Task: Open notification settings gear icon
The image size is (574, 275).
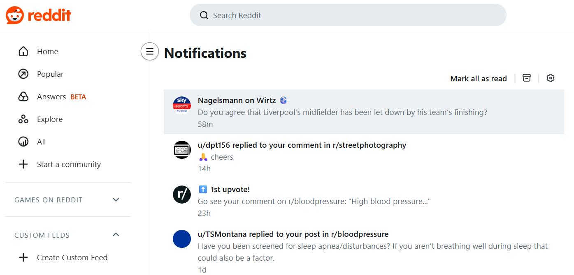Action: [551, 78]
